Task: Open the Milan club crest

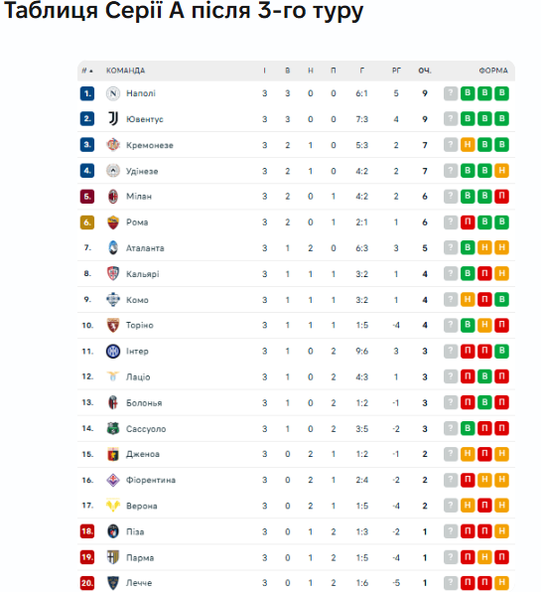Action: [x=113, y=197]
